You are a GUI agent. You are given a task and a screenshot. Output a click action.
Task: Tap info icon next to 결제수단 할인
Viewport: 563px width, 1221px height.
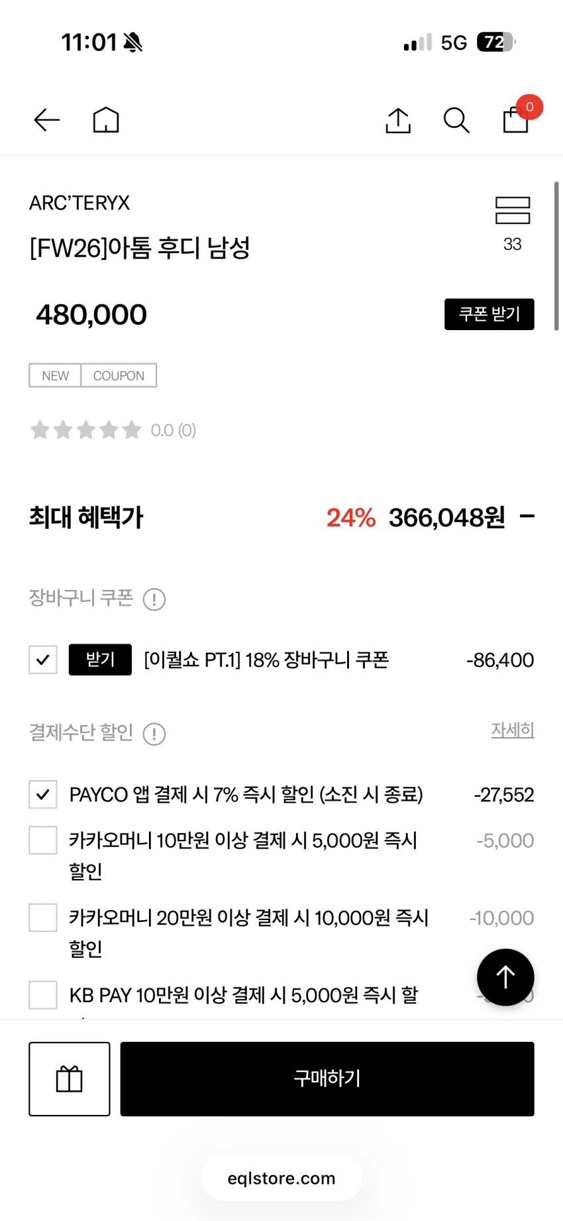coord(154,734)
